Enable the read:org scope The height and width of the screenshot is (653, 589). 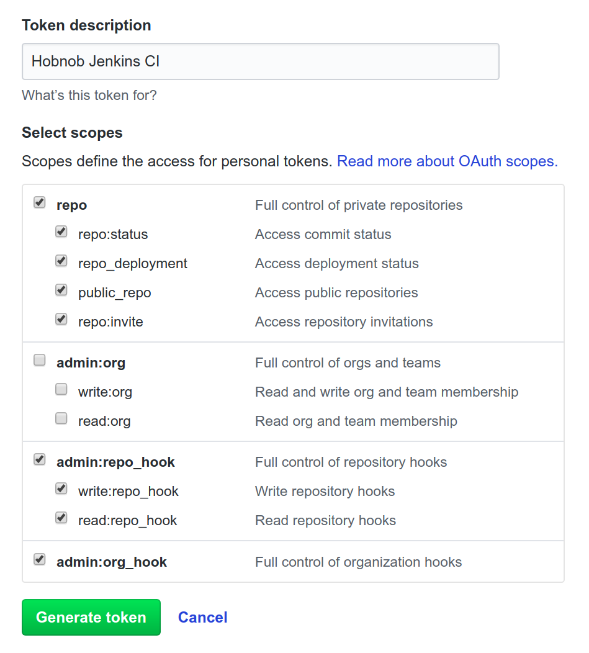click(x=61, y=419)
